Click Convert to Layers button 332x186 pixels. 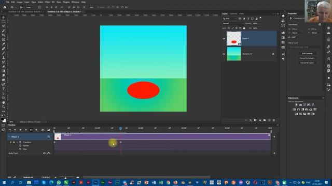pyautogui.click(x=307, y=63)
